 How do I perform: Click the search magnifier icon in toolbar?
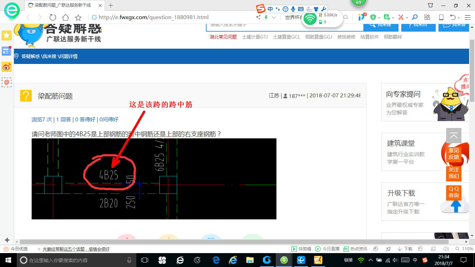tap(346, 17)
